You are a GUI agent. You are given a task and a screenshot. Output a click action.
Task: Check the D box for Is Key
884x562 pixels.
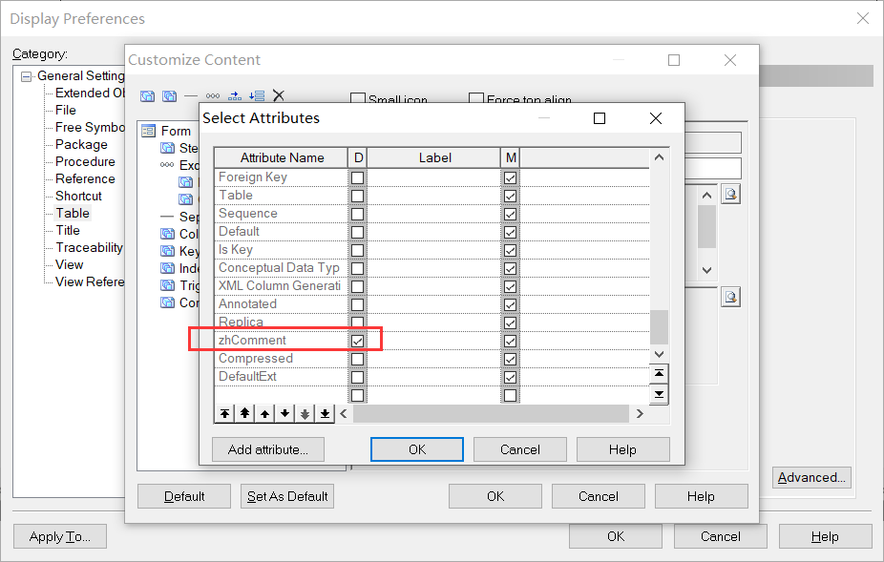(x=357, y=250)
